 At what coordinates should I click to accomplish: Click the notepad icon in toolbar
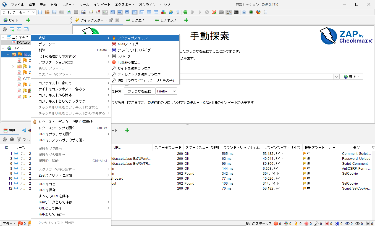266,12
